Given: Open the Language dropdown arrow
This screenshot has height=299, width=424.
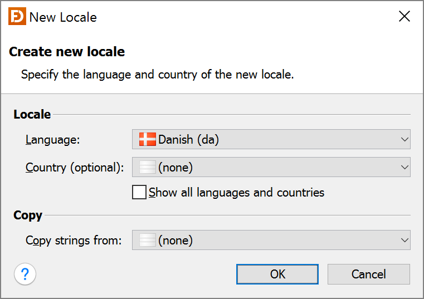Looking at the screenshot, I should coord(404,140).
